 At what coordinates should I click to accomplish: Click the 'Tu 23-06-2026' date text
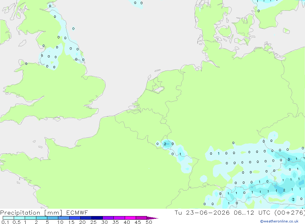[x=202, y=213]
